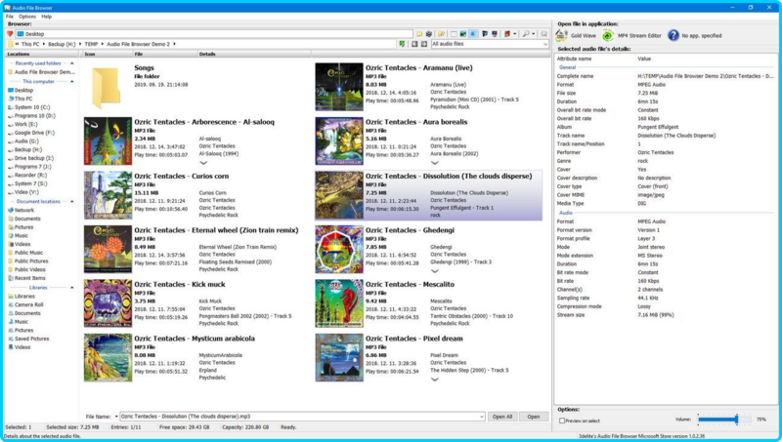Click the 'Details' column header

click(x=253, y=54)
